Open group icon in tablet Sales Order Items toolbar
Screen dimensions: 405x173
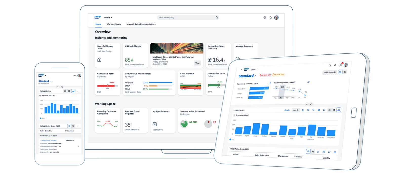click(324, 152)
